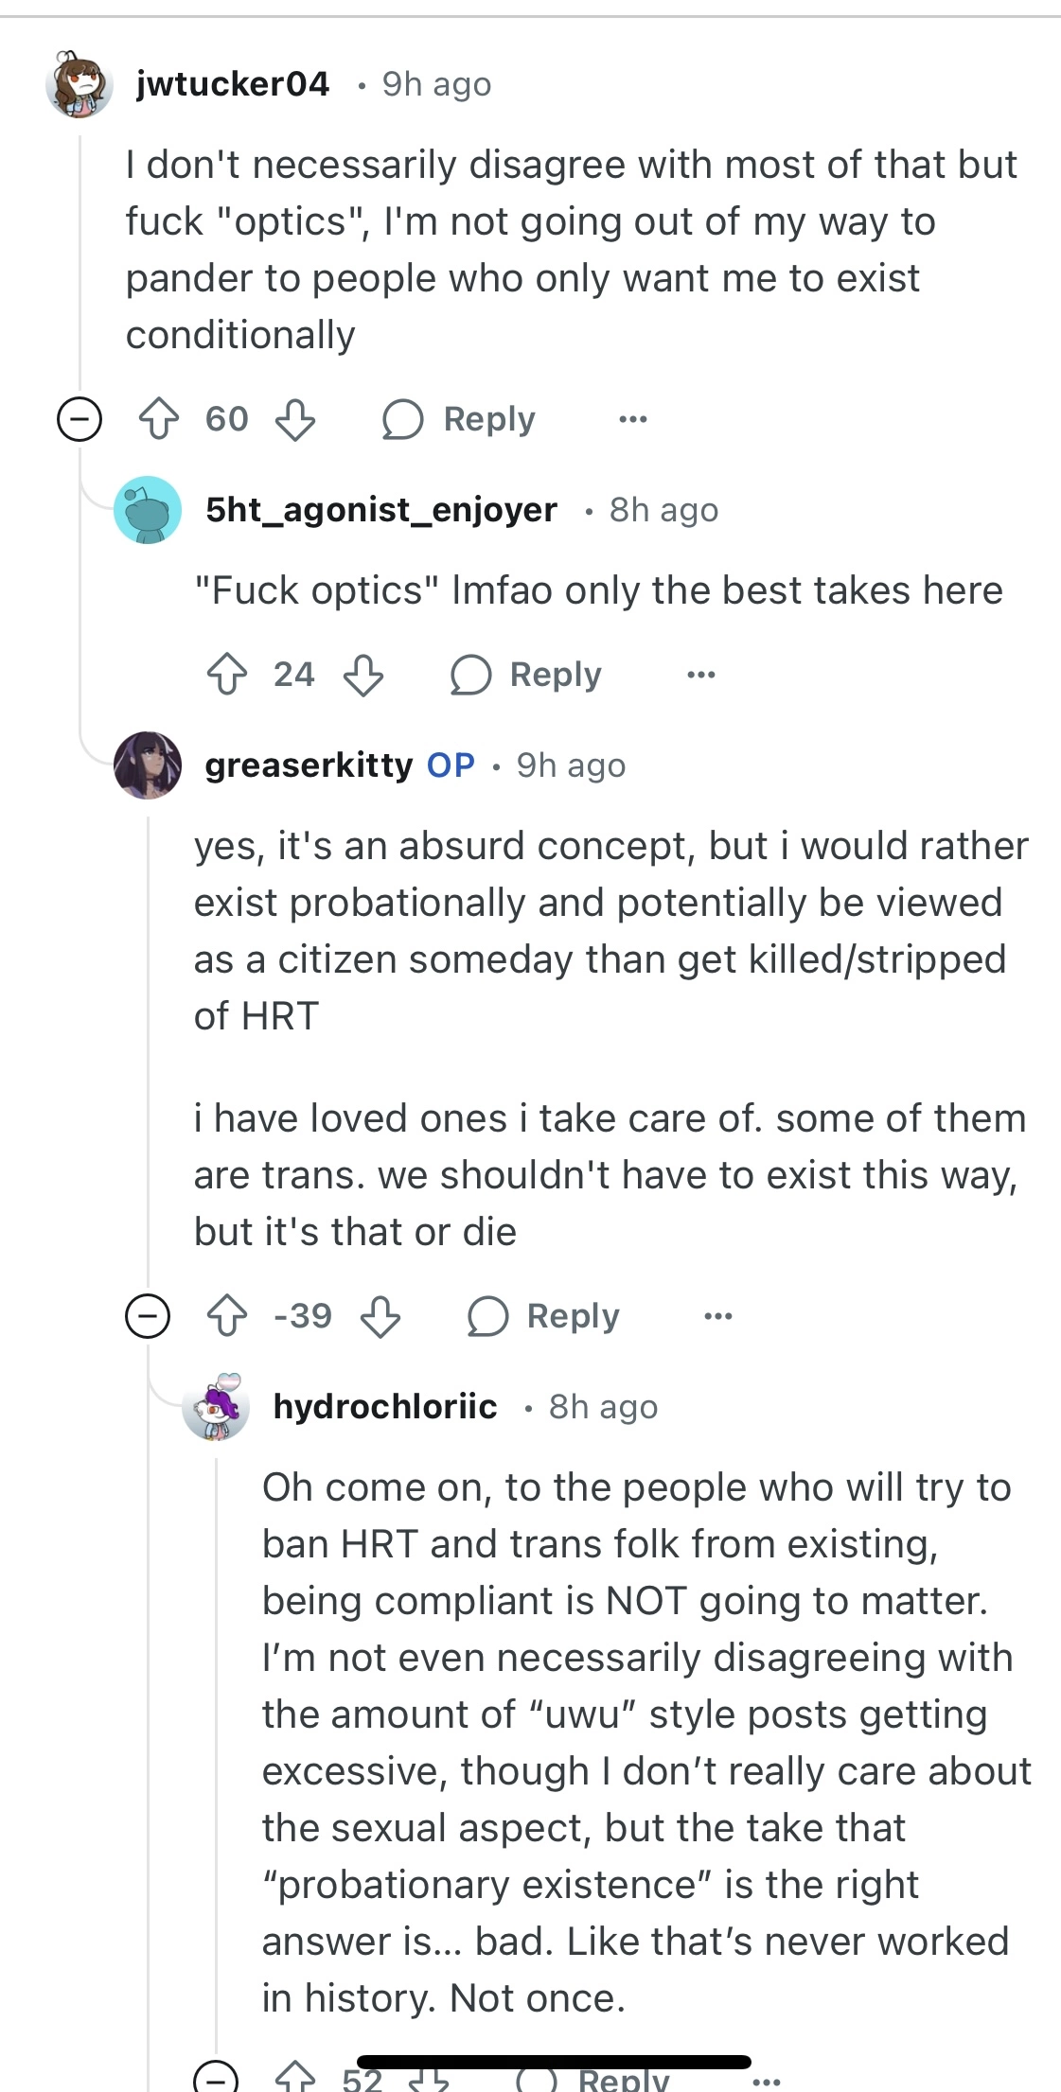Collapse jwtucker04's comment thread

pyautogui.click(x=80, y=419)
